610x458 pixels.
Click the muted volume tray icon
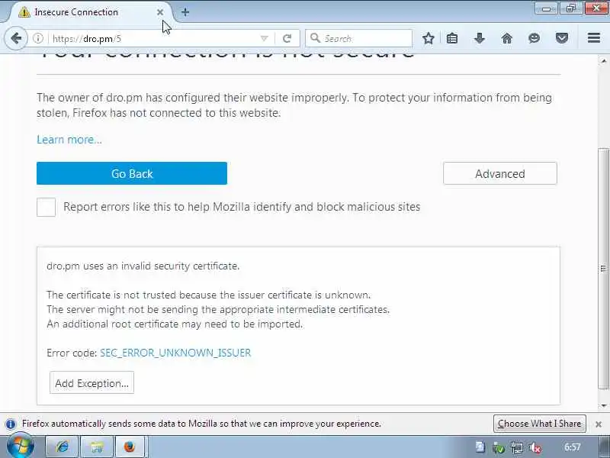535,447
